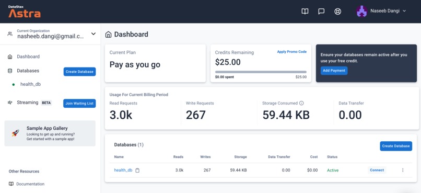Click the Pay as you go plan text
Viewport: 421px width, 193px height.
pos(135,65)
